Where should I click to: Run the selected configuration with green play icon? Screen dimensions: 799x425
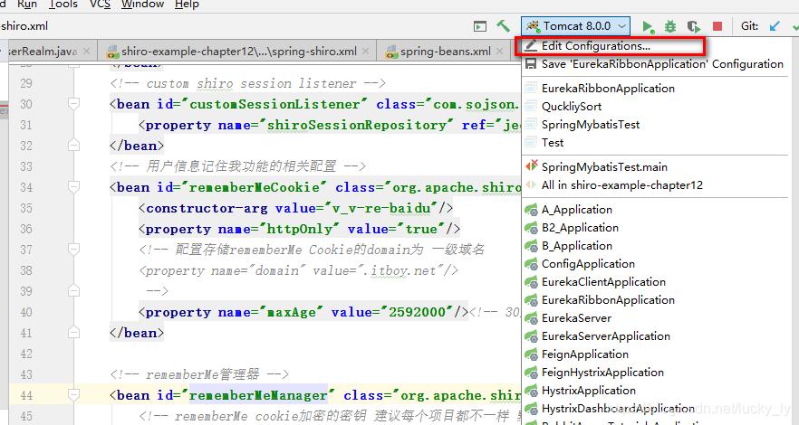[x=648, y=27]
